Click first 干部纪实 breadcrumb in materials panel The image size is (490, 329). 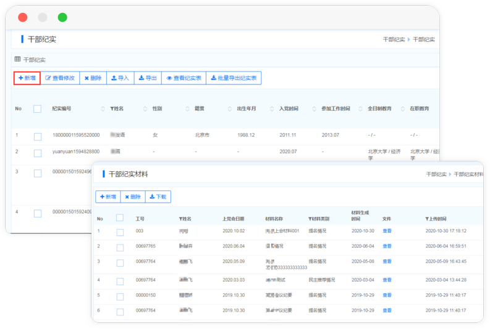436,174
